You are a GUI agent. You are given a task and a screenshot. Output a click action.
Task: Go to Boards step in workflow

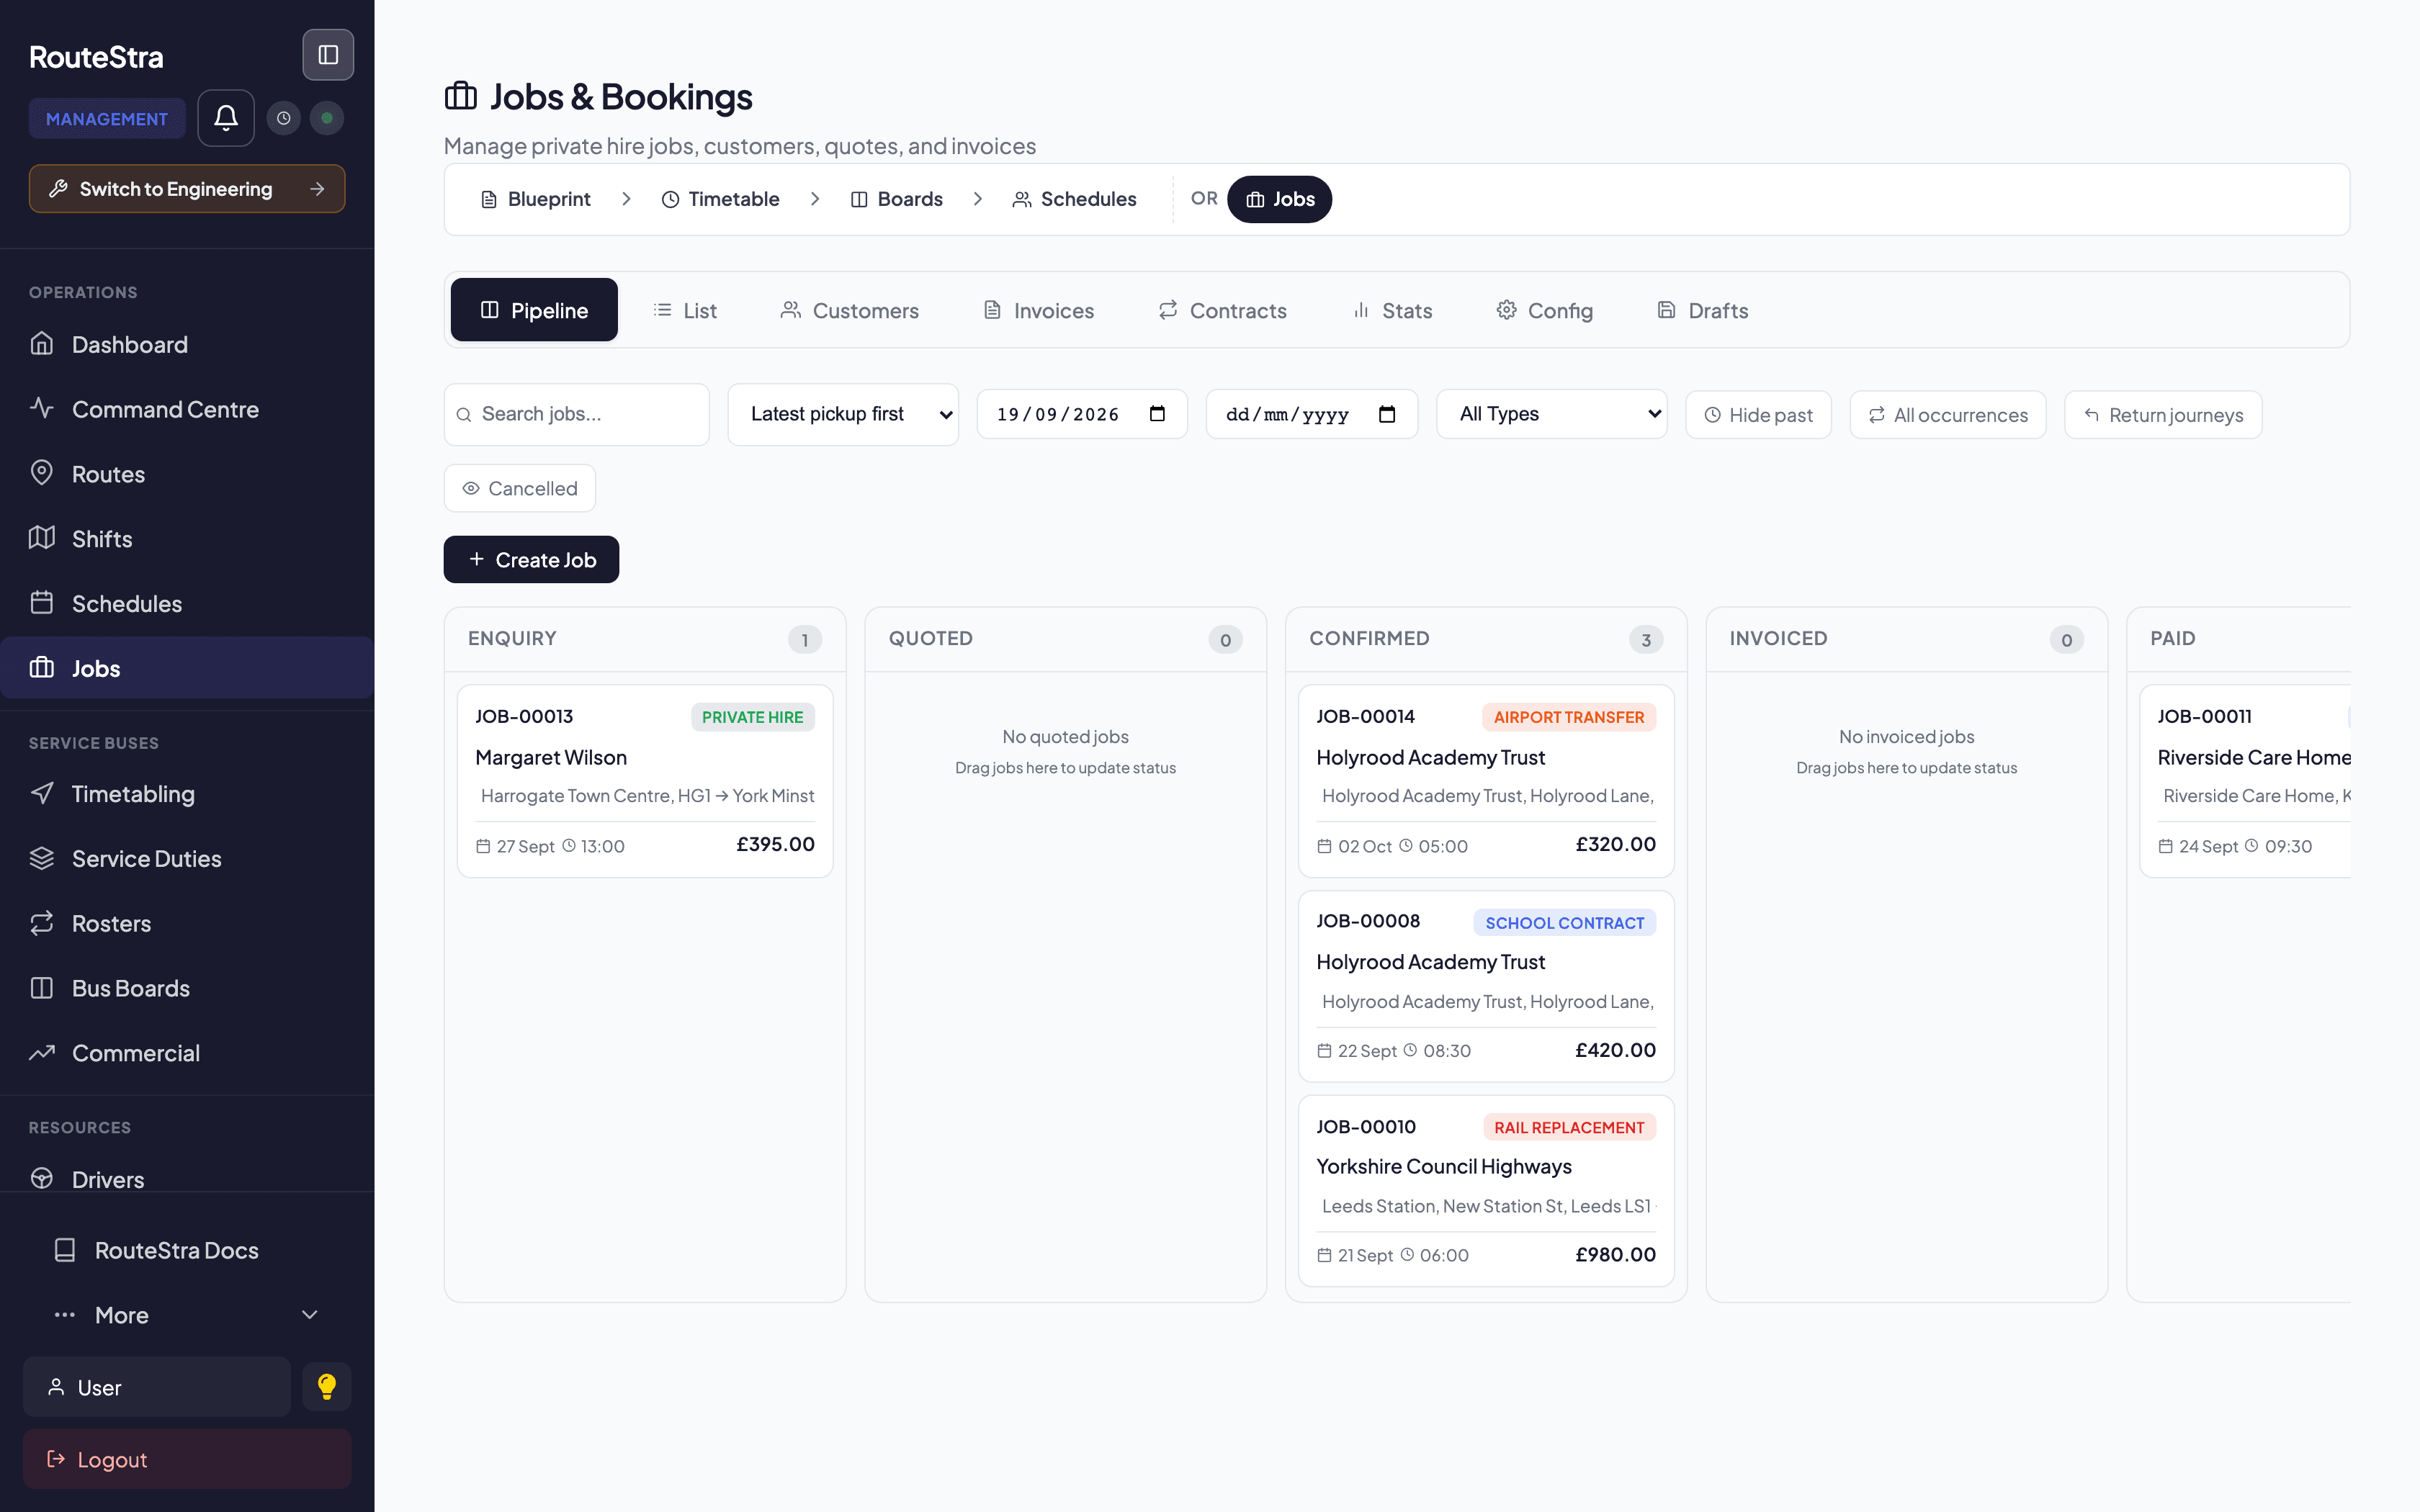(x=897, y=199)
